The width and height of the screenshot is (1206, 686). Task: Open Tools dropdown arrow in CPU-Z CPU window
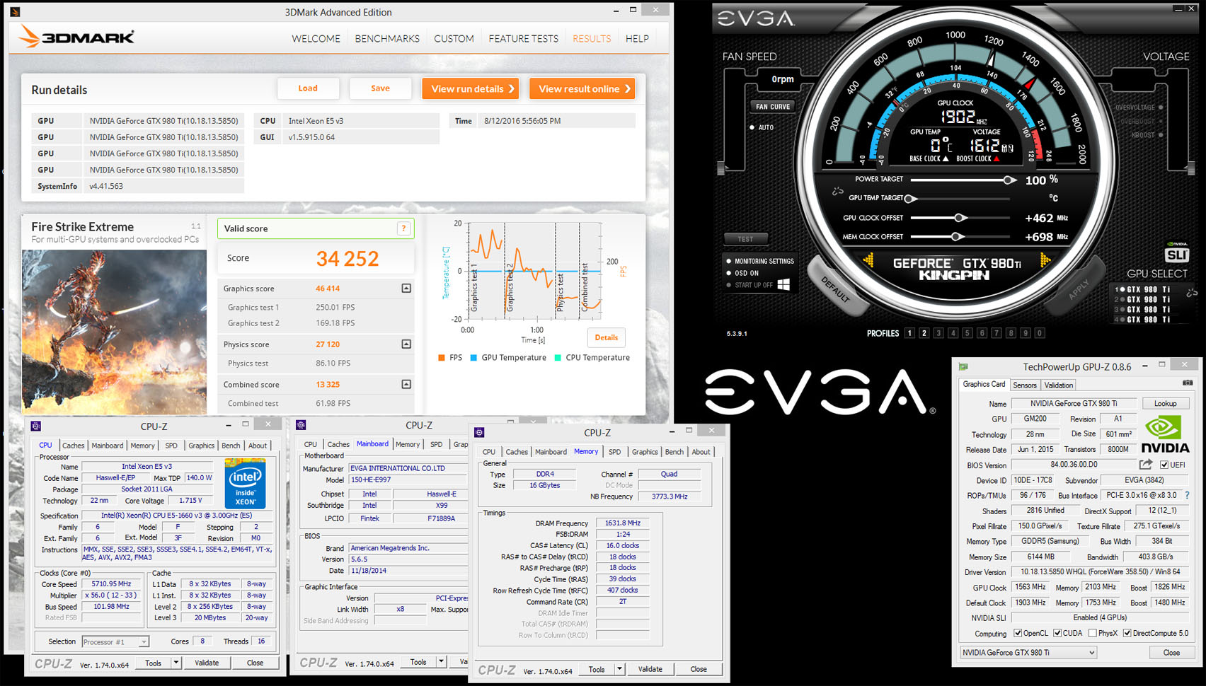(x=176, y=663)
